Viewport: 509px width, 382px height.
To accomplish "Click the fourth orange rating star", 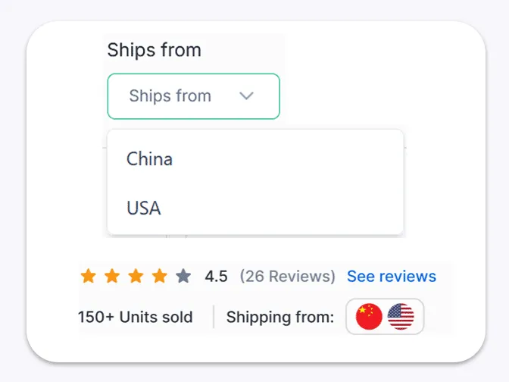I will click(x=159, y=276).
